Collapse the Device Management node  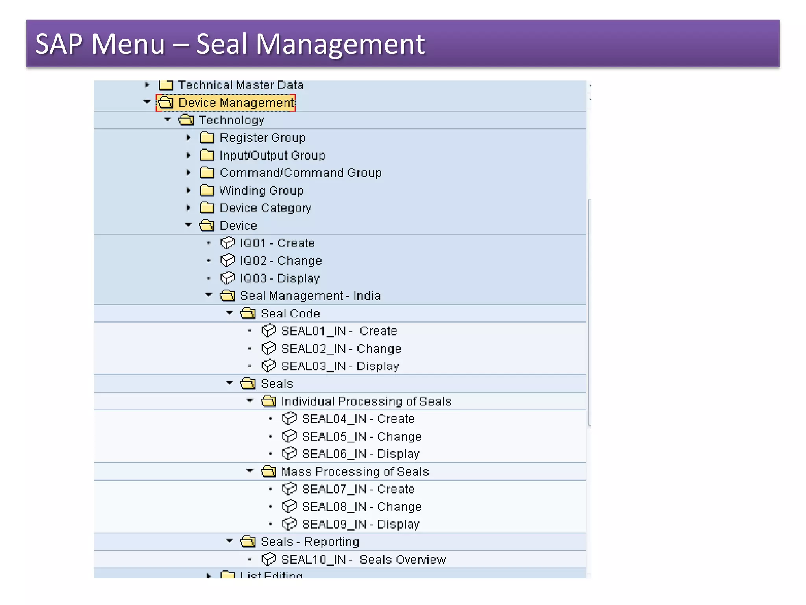click(147, 102)
